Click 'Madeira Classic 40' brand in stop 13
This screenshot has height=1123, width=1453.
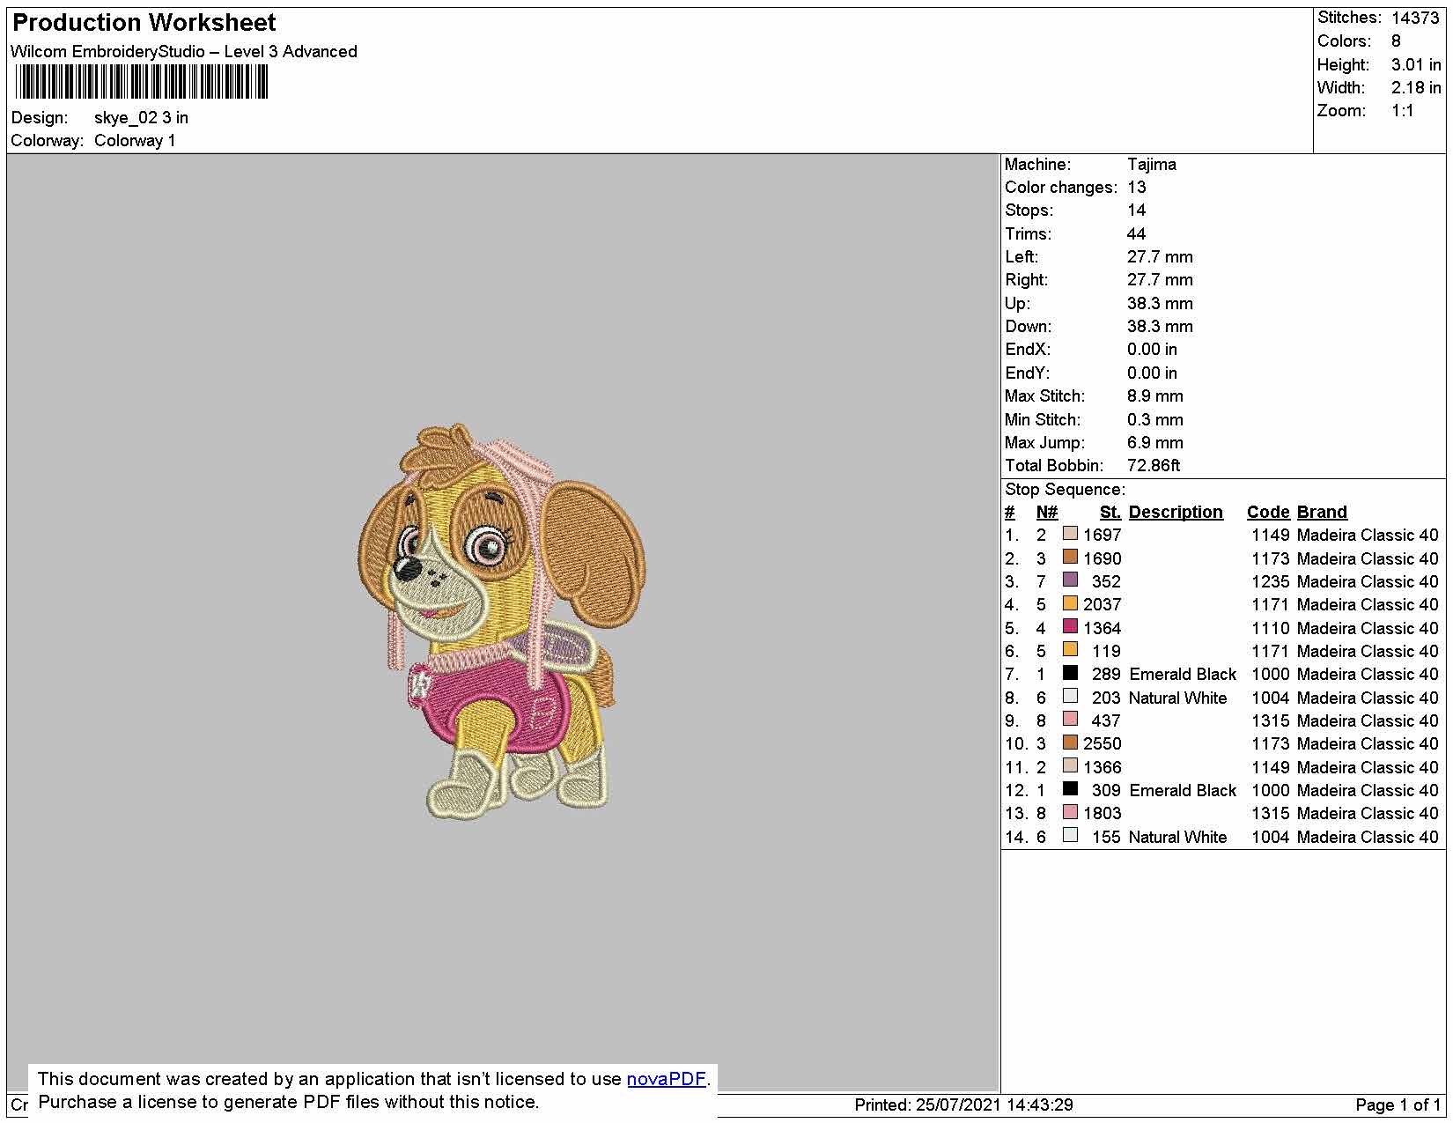[1368, 814]
